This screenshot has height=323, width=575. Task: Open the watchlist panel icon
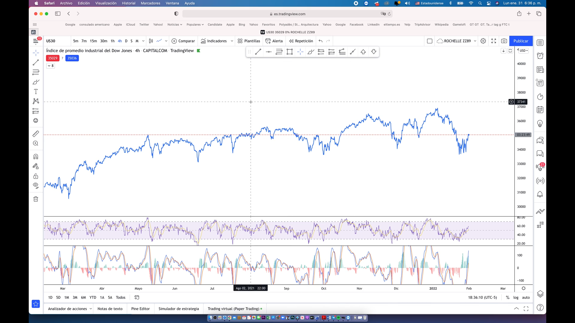point(540,43)
